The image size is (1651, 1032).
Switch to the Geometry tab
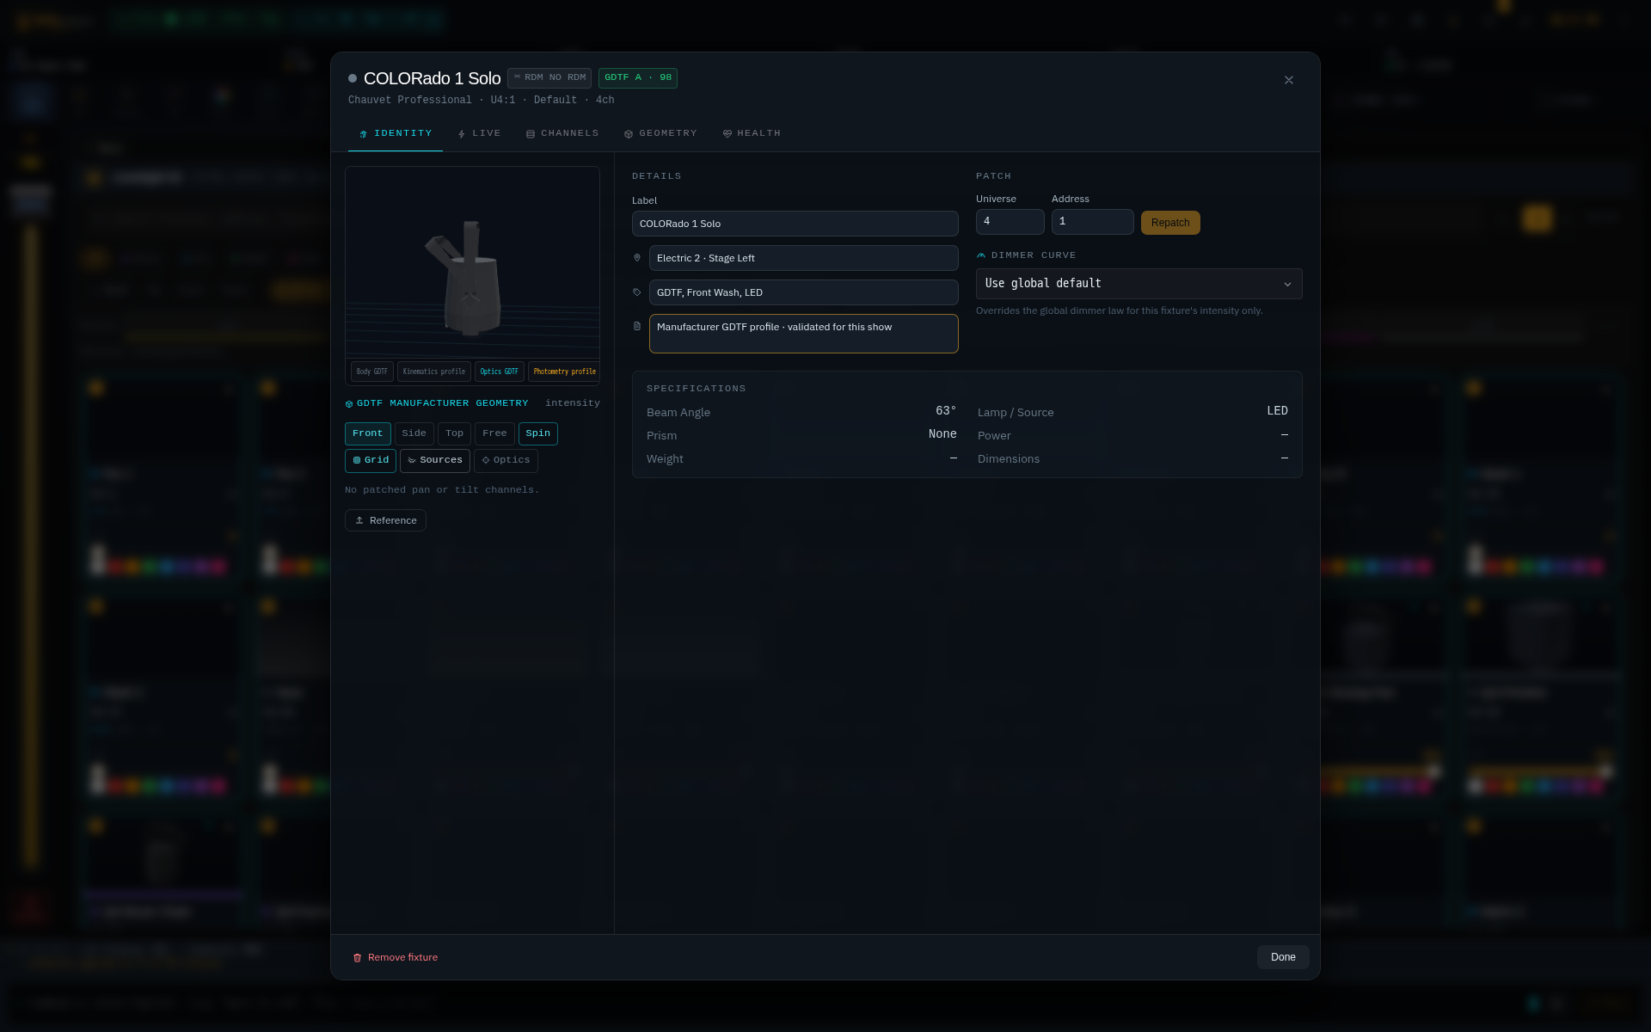660,133
